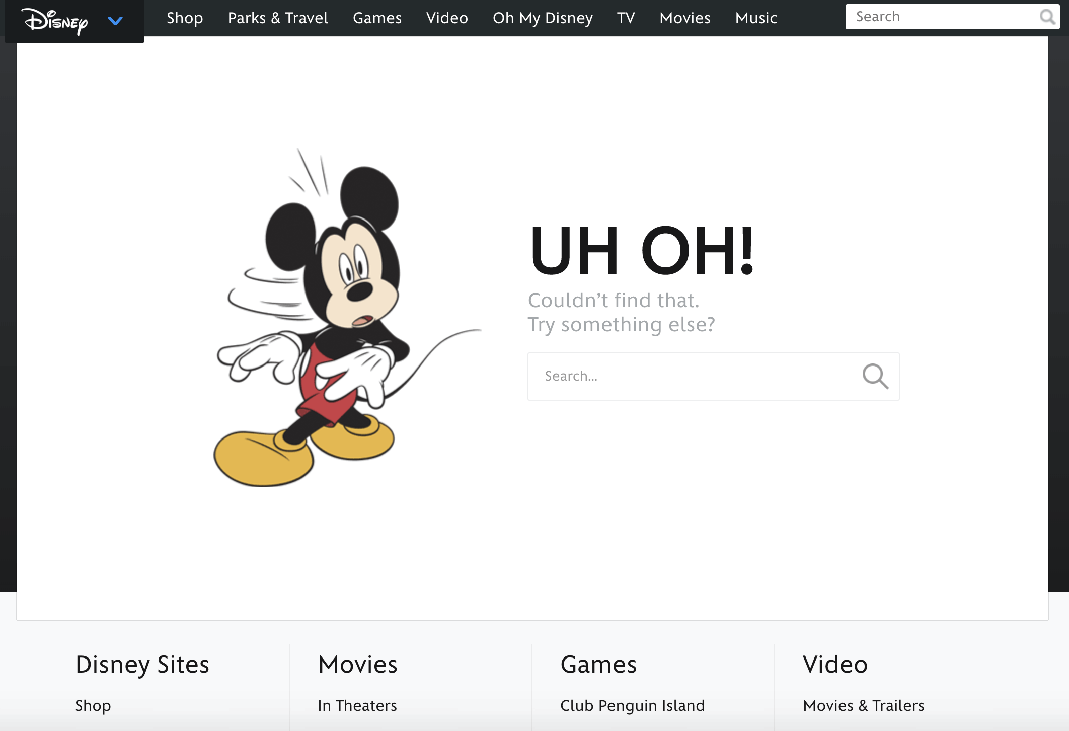Click the Movies footer heading
Image resolution: width=1069 pixels, height=731 pixels.
tap(358, 665)
